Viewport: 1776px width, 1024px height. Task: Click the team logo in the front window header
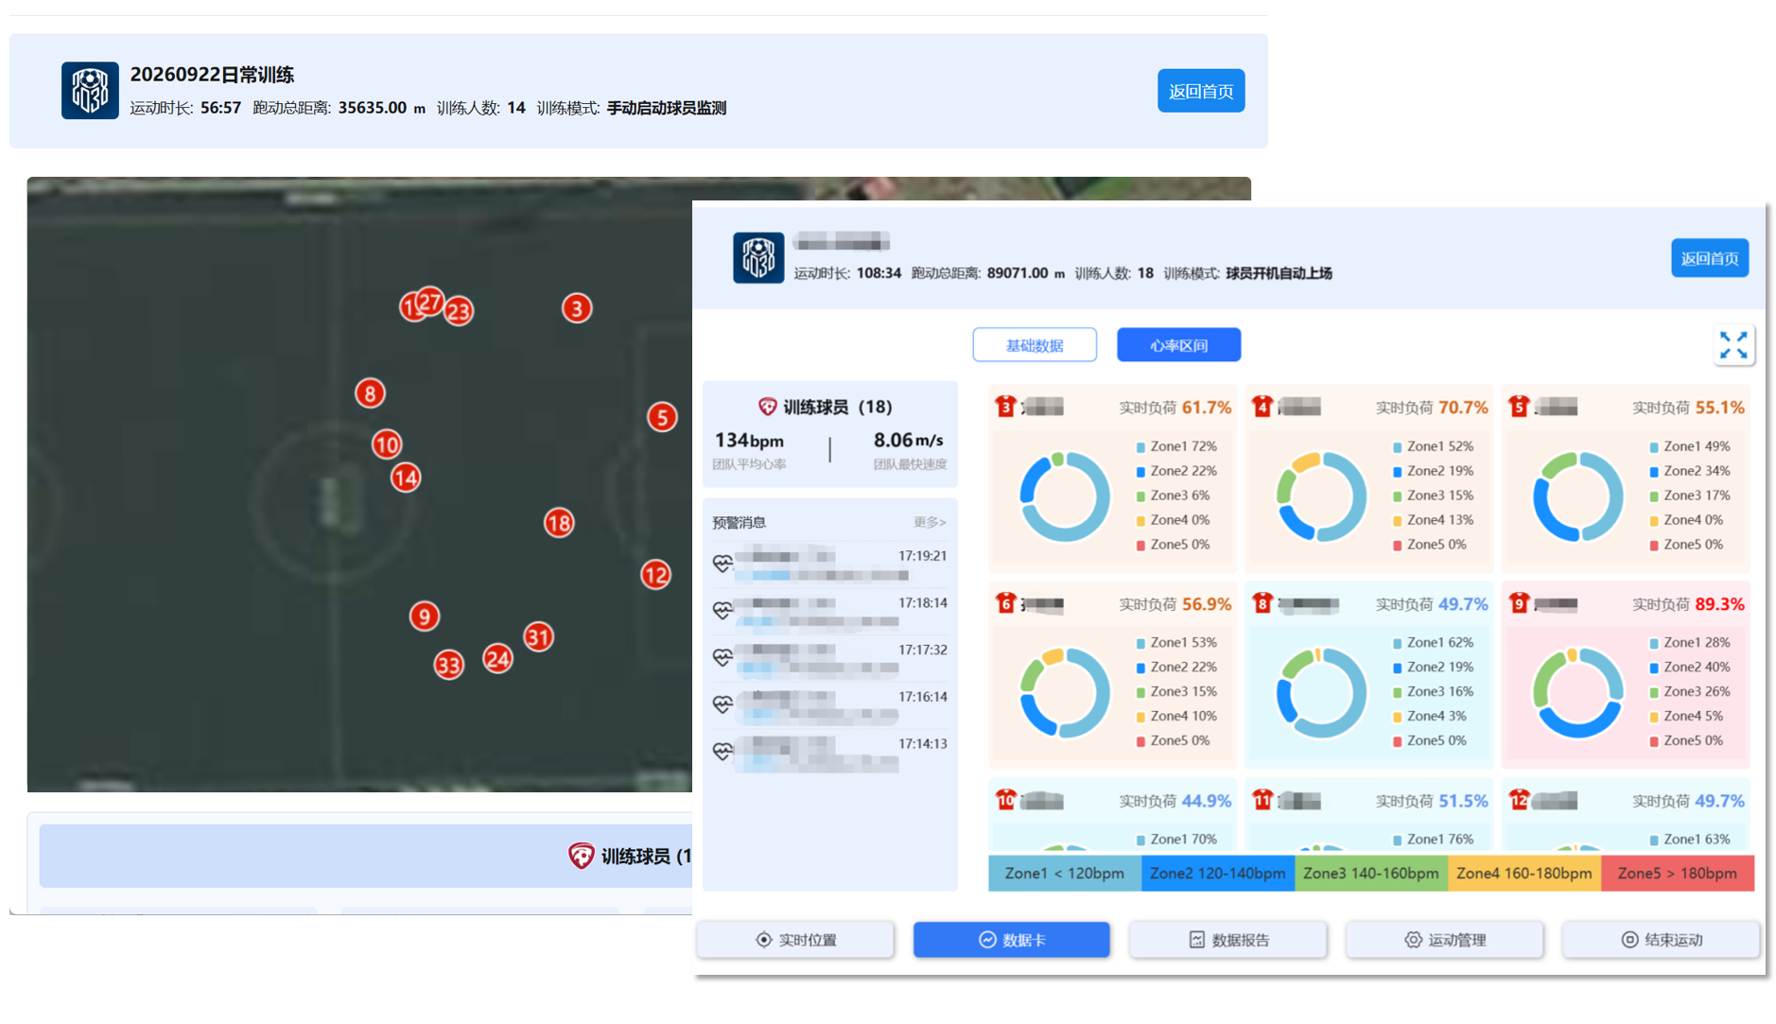click(x=758, y=257)
